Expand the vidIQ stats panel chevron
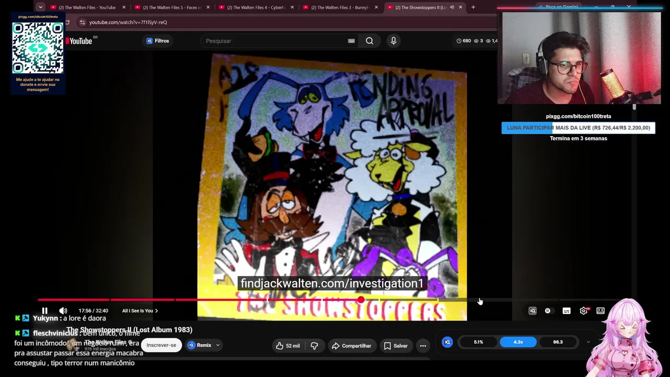670x377 pixels. click(x=588, y=342)
